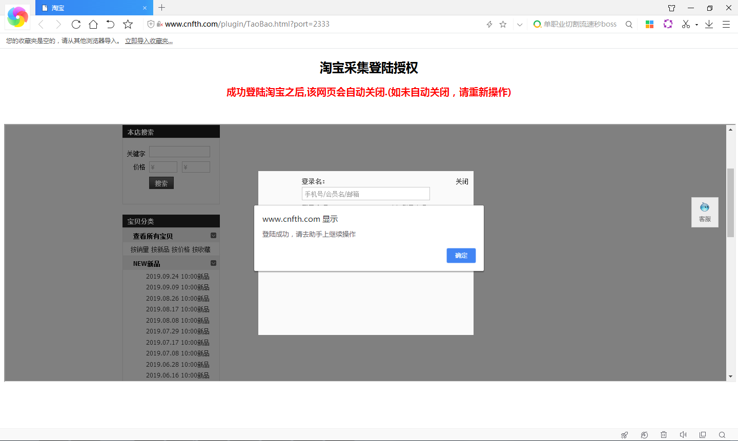The image size is (738, 441).
Task: Click the maximum price field
Action: click(196, 167)
